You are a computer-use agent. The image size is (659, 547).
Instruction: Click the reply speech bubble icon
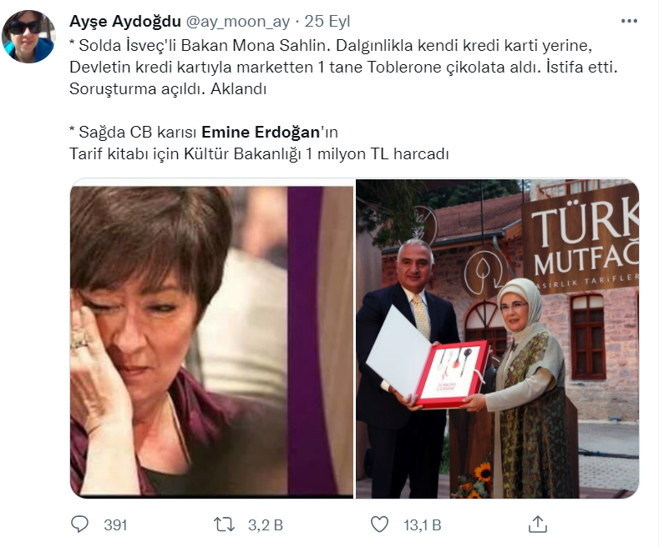coord(79,524)
